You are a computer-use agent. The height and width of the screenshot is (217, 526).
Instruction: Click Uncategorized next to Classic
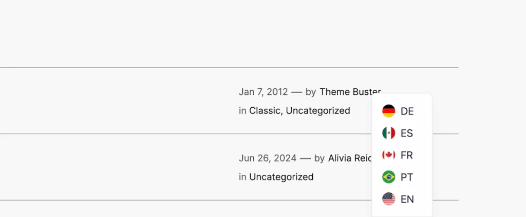click(x=318, y=110)
